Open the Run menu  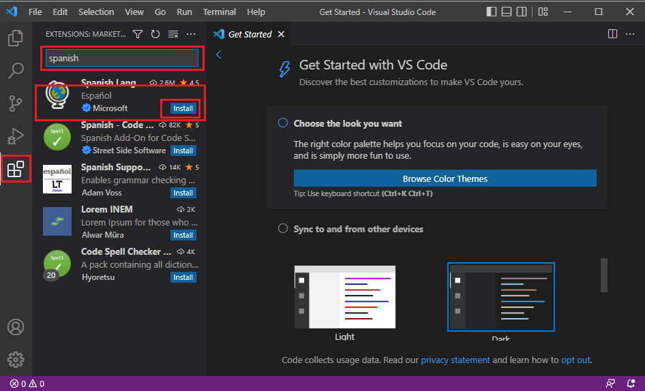pos(184,12)
